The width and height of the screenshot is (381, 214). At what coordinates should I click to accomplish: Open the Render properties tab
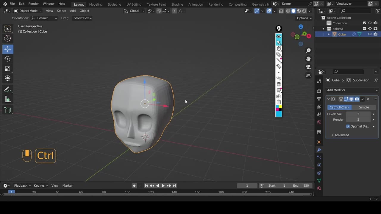point(319,91)
